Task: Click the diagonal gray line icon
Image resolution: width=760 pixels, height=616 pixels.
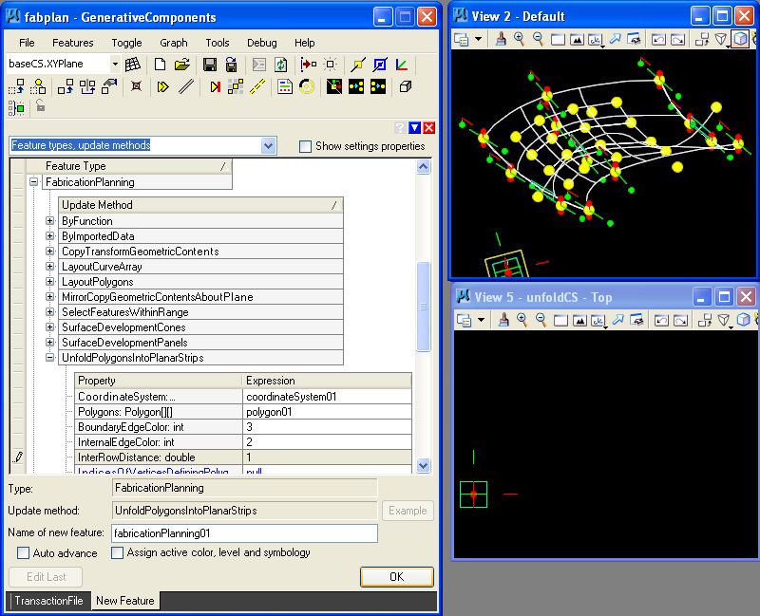Action: [186, 86]
